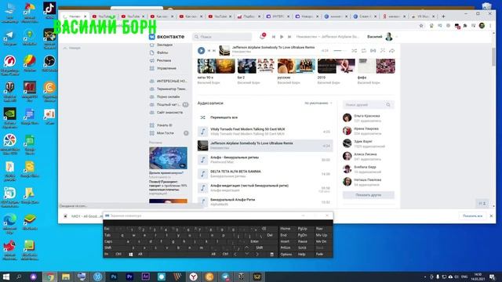Click 'Показать все' in downloads bar

pyautogui.click(x=472, y=216)
